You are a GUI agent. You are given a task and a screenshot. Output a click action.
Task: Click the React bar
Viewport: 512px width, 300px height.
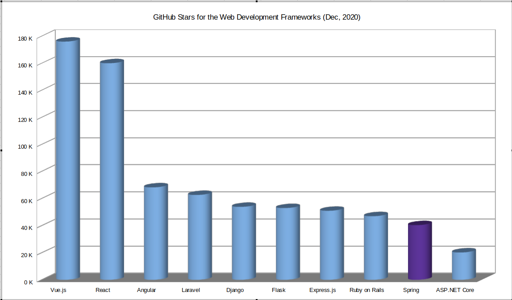point(111,170)
